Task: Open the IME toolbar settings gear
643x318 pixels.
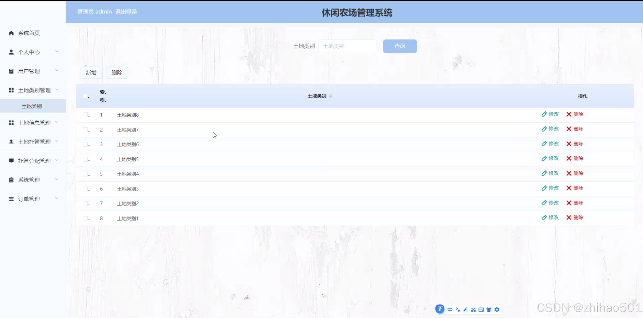Action: 497,310
